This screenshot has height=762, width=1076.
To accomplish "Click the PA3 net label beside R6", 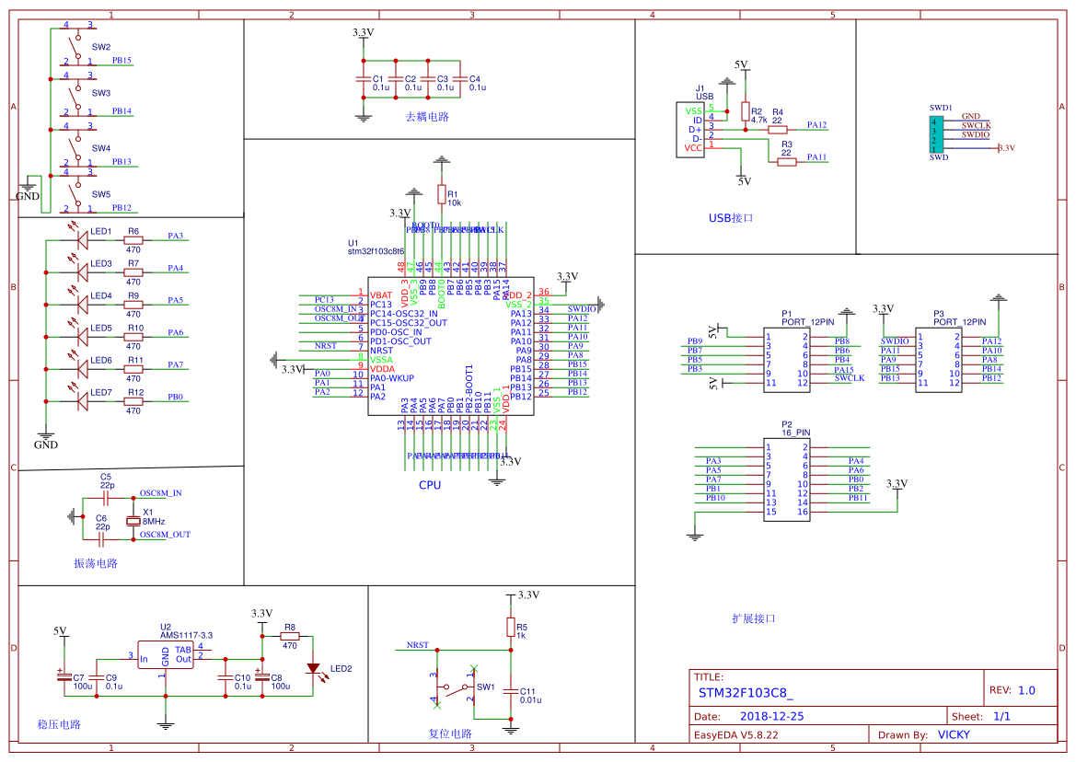I will 176,236.
